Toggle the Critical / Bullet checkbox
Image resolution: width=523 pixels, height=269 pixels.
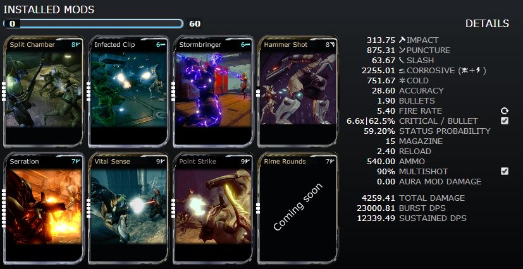coord(505,121)
